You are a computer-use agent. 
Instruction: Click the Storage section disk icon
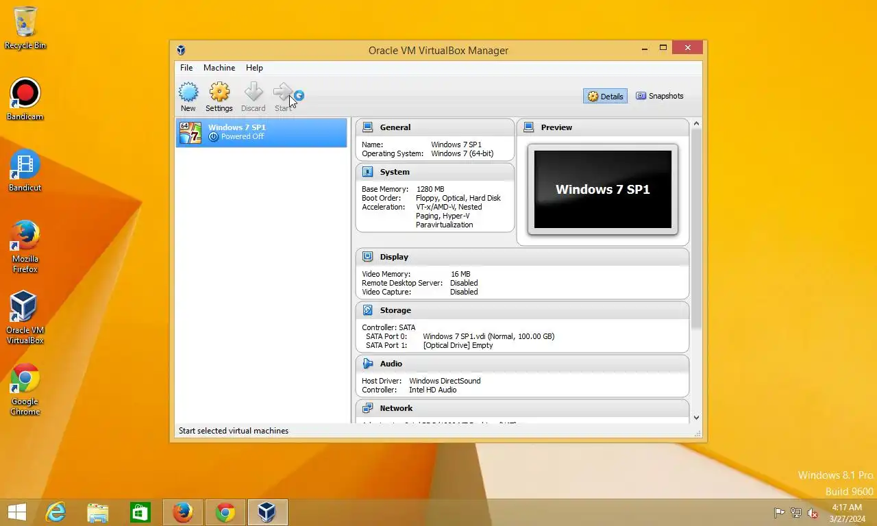point(367,310)
